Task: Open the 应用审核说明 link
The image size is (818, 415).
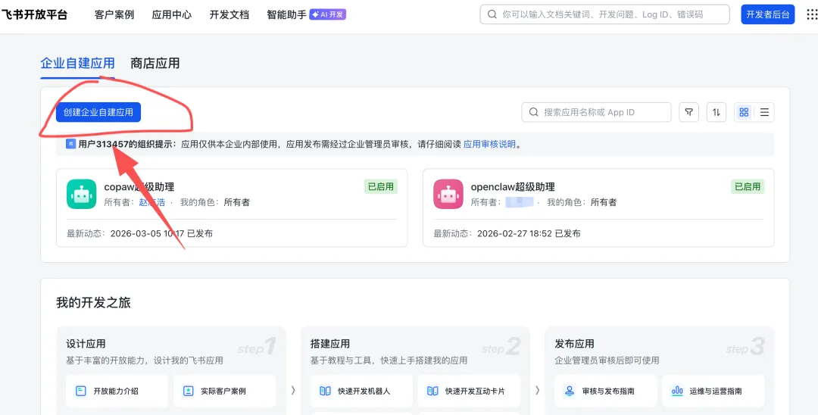Action: click(x=489, y=145)
